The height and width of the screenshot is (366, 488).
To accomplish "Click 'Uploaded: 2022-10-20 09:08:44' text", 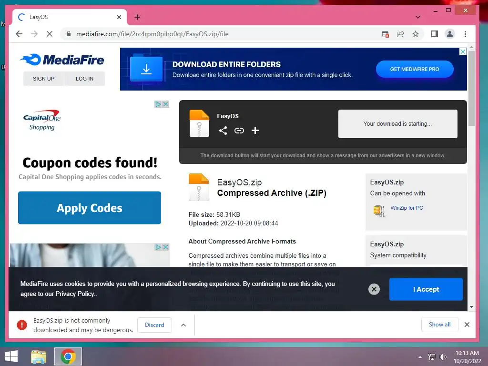I will (x=233, y=223).
